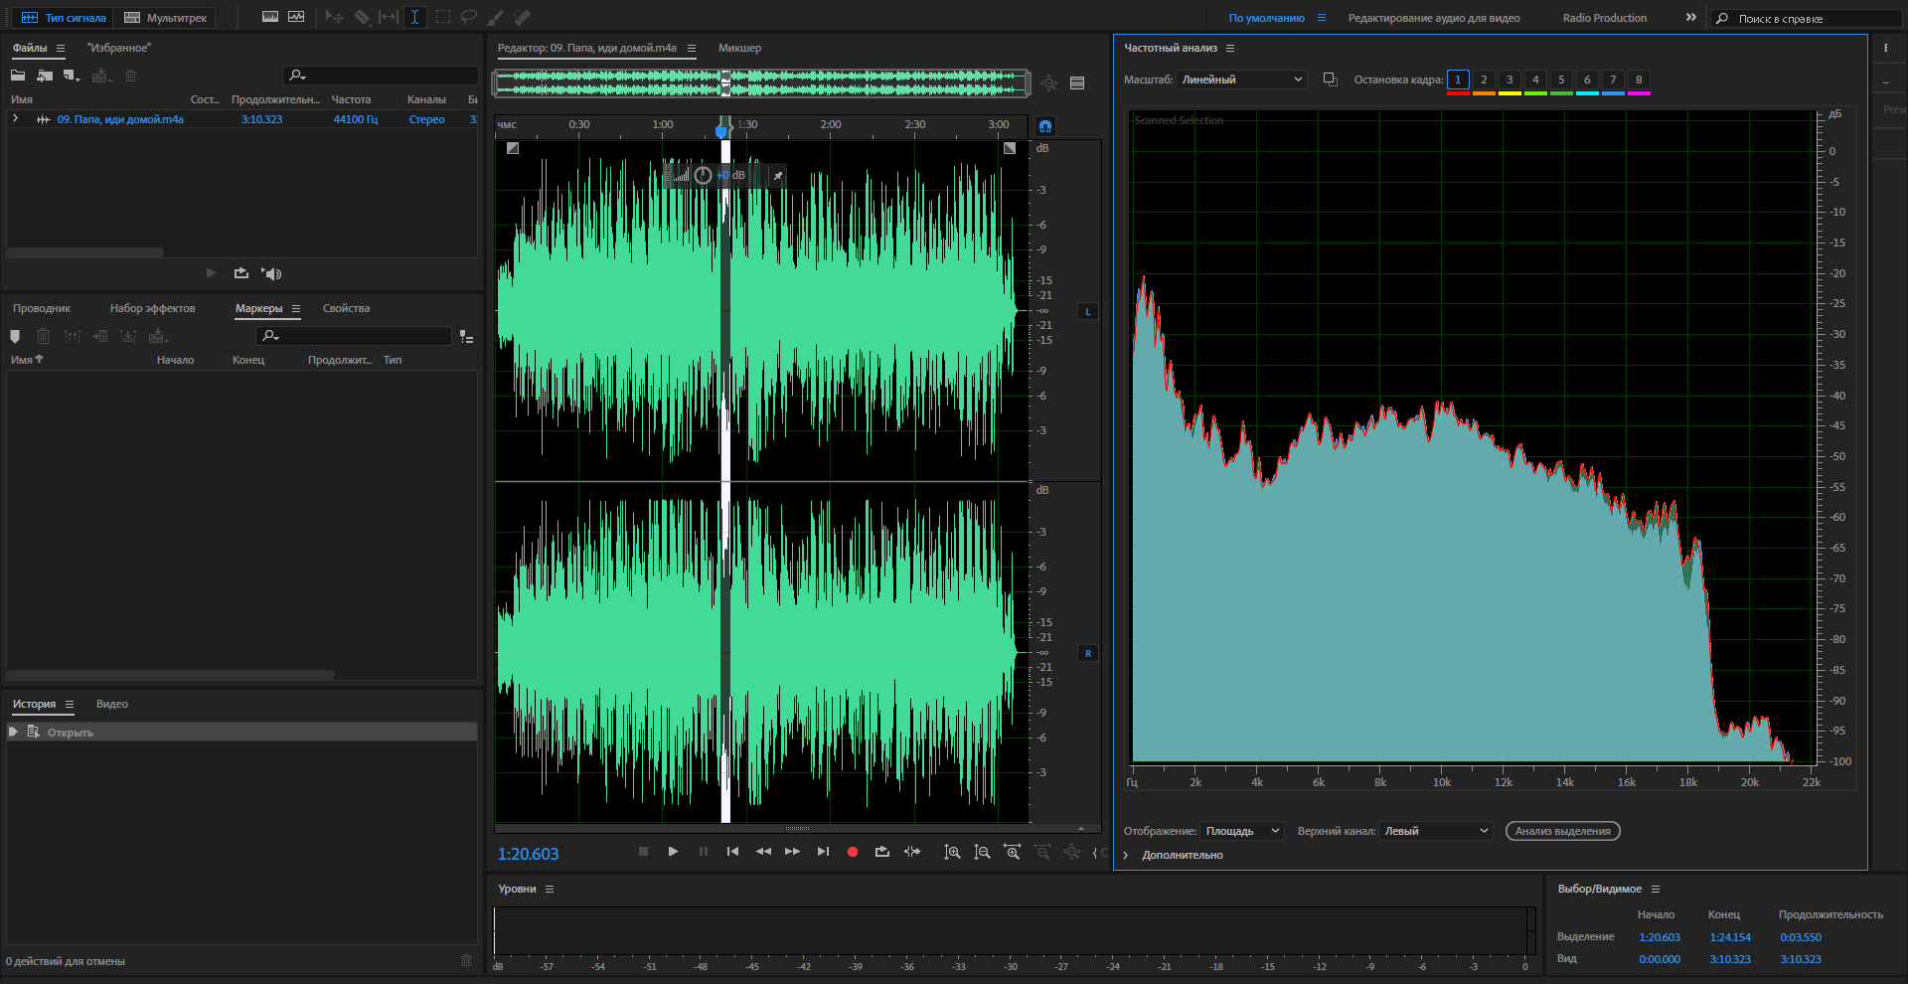This screenshot has width=1908, height=984.
Task: Zoom in amplitude in transport bar
Action: (952, 852)
